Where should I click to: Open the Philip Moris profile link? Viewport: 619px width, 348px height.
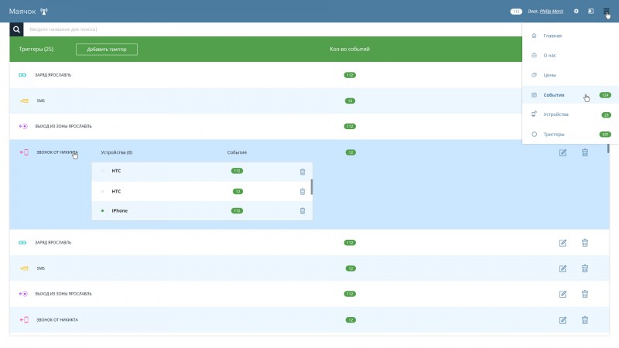[551, 12]
